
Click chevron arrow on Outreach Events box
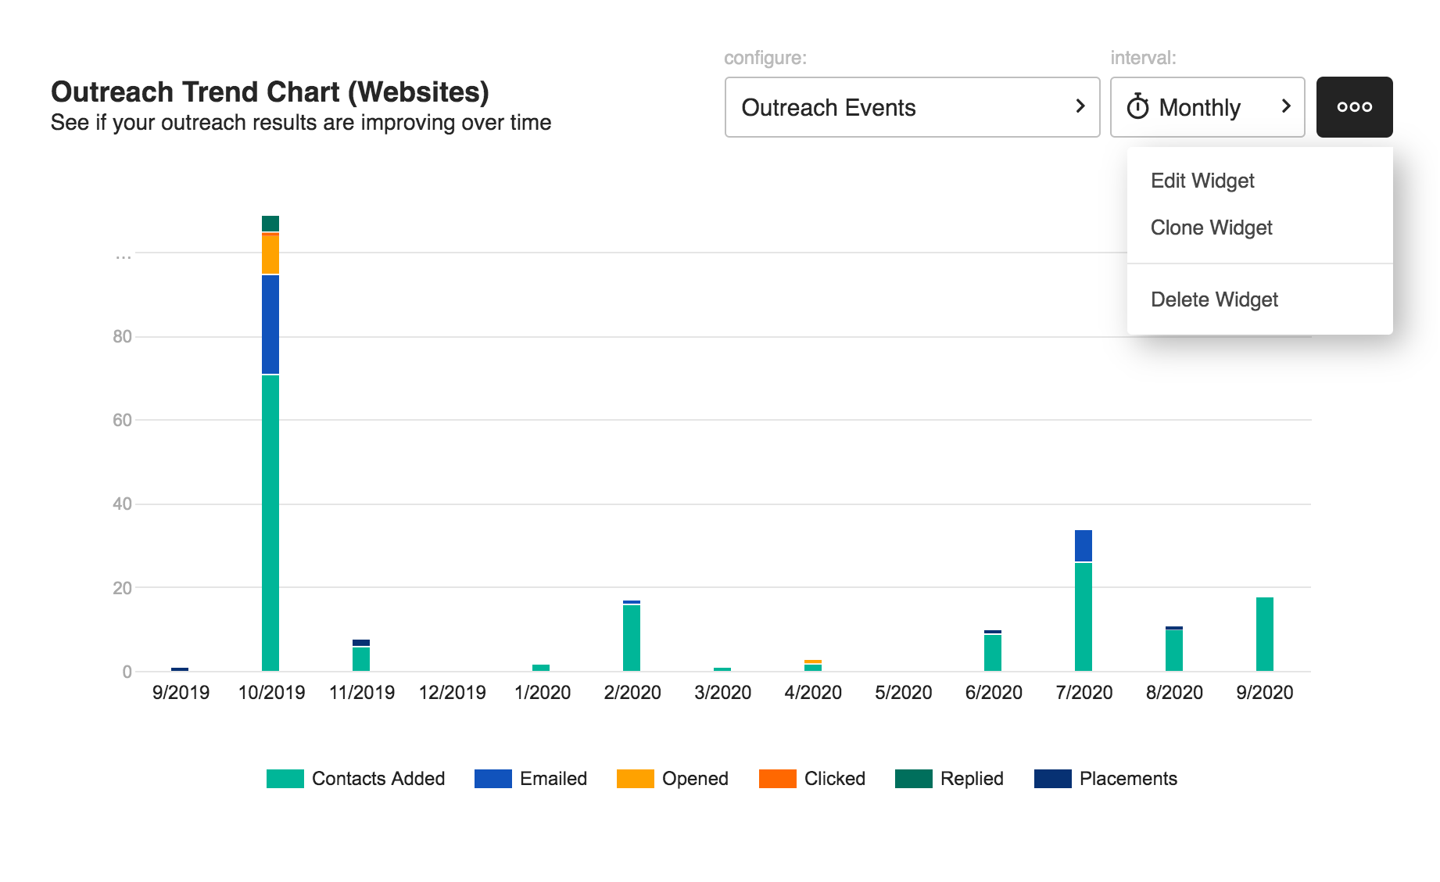point(1080,106)
